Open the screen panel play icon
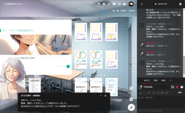Image resolution: width=185 pixels, height=113 pixels. coord(119,4)
